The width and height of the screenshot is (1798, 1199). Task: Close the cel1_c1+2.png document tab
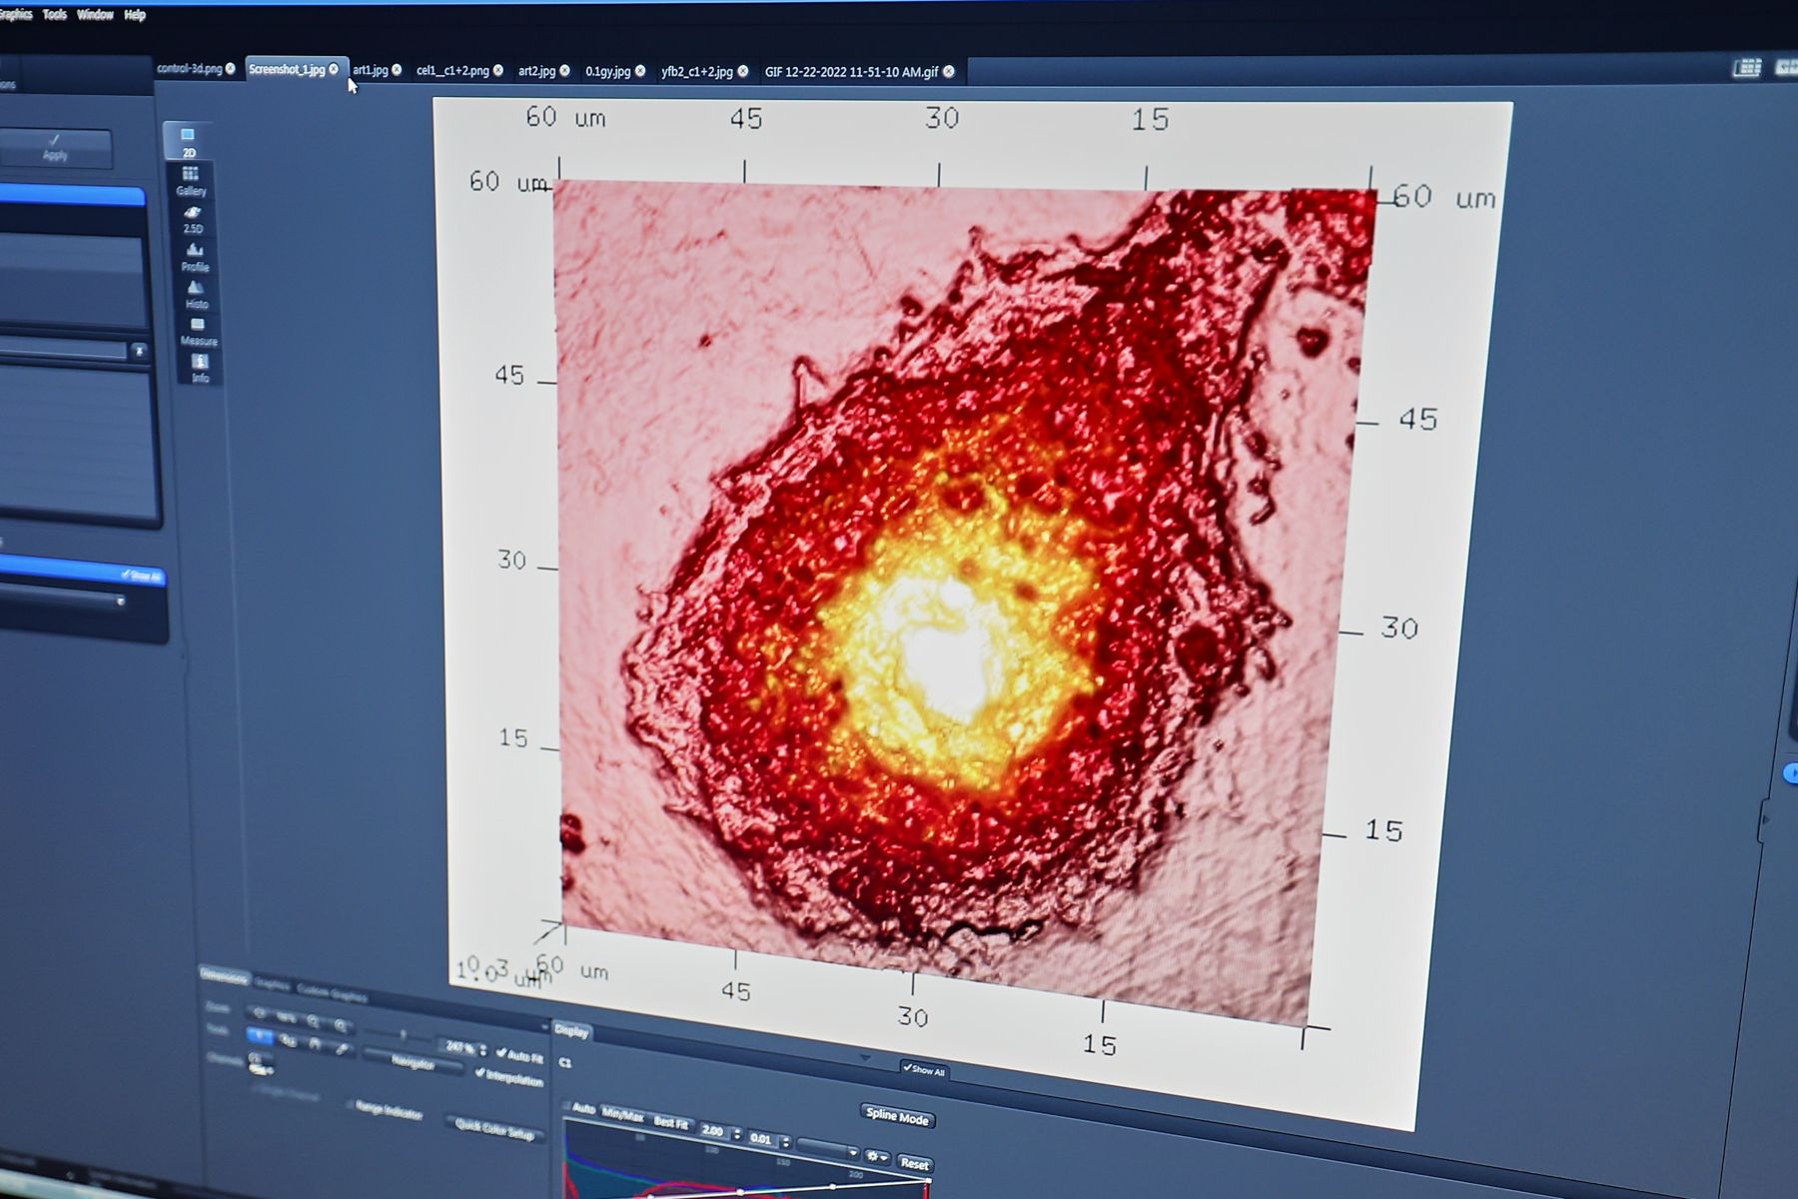[x=498, y=71]
